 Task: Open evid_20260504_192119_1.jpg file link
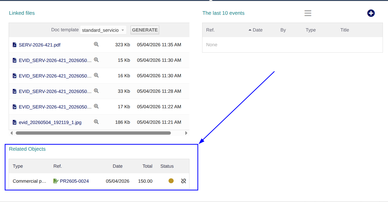pos(50,122)
